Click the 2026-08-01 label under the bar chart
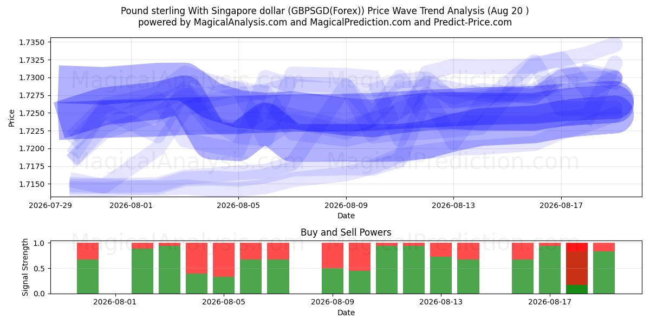 click(115, 302)
